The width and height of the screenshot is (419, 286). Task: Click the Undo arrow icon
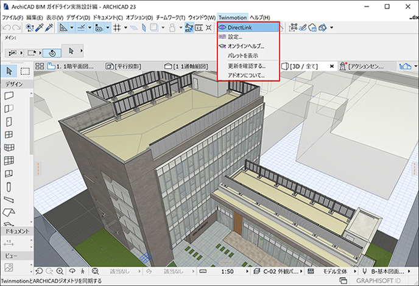tap(7, 27)
